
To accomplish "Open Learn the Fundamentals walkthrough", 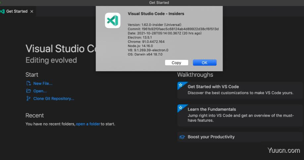I will click(x=240, y=115).
